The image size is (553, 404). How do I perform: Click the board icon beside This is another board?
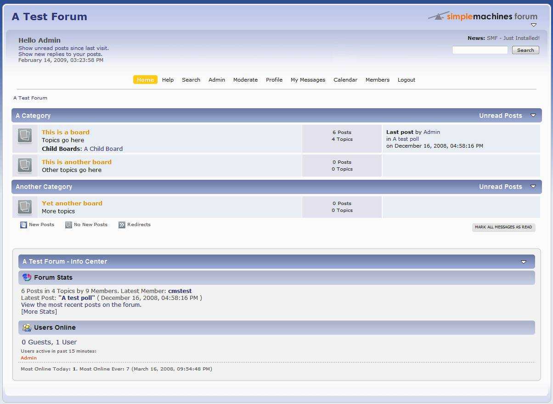pos(25,166)
